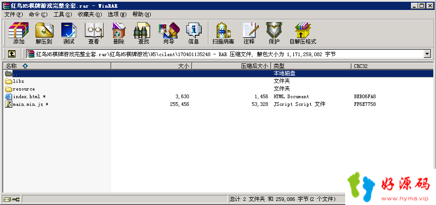Select the index.html * file name

[x=29, y=96]
